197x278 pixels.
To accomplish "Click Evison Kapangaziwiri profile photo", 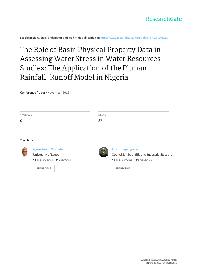I will point(103,152).
